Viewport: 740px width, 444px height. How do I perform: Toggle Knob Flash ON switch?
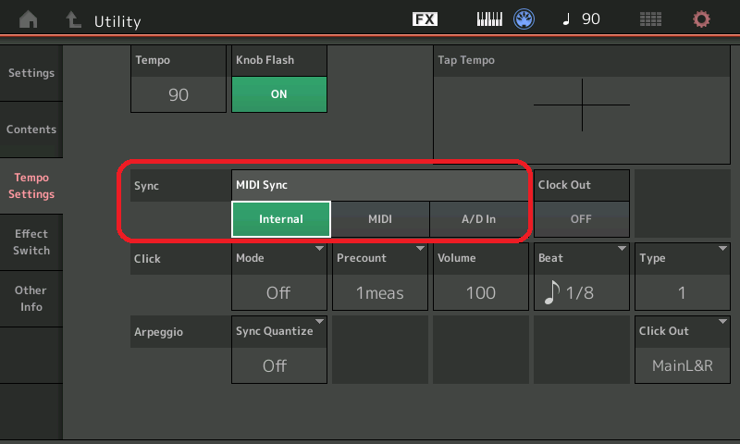(278, 94)
